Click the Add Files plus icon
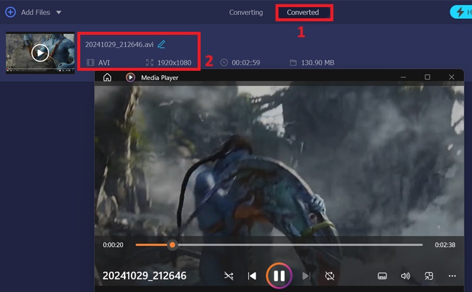The width and height of the screenshot is (472, 292). [x=11, y=12]
